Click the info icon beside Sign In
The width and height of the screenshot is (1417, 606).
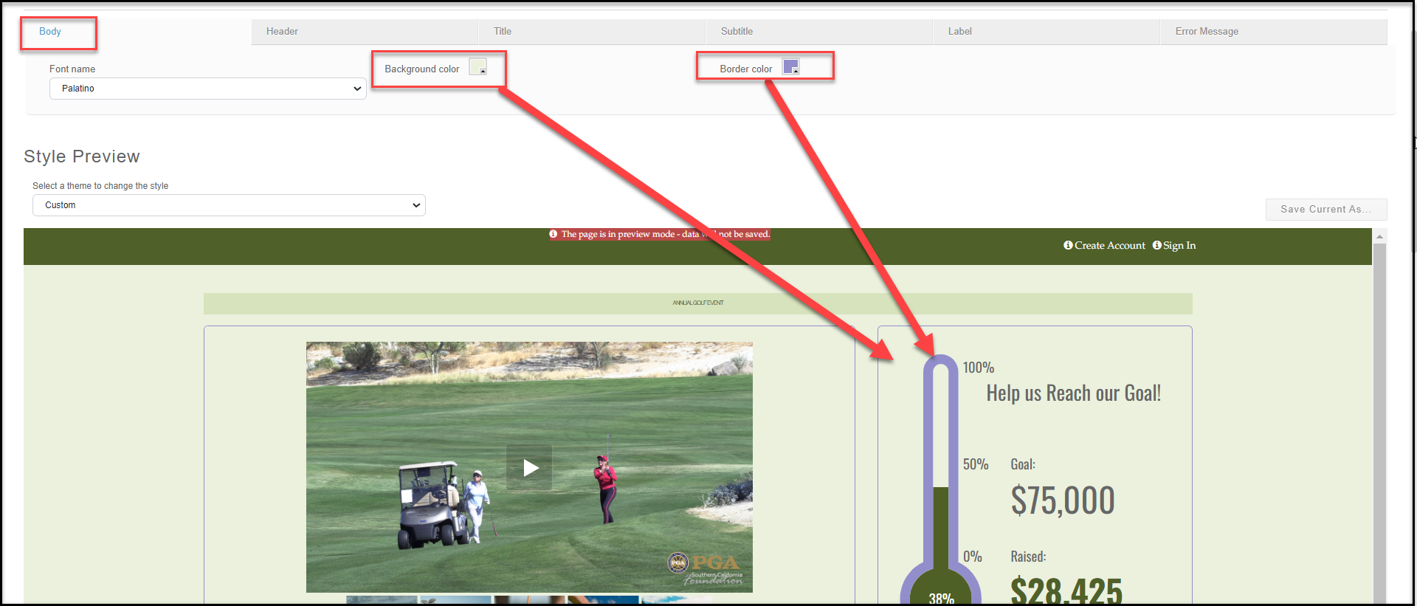(x=1157, y=245)
